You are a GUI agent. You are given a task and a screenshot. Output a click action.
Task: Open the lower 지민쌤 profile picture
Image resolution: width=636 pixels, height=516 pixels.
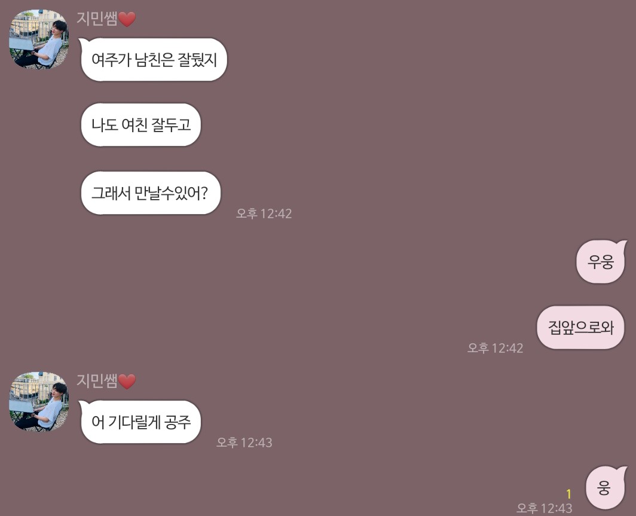39,402
